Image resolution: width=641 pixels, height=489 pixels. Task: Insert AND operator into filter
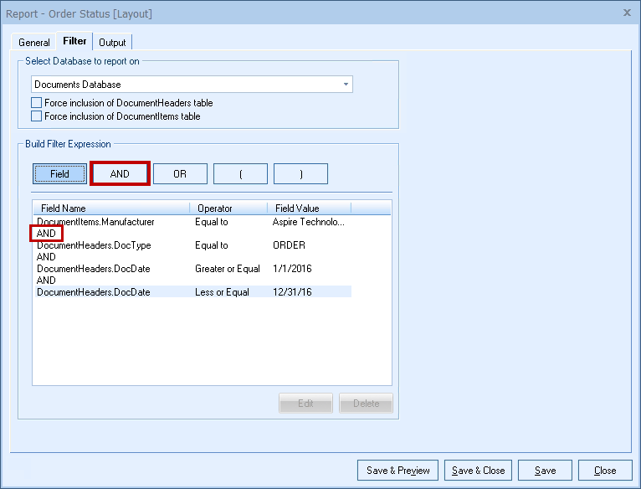tap(120, 173)
